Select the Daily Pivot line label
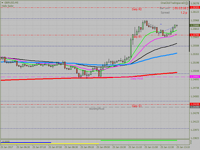The image size is (200, 150). click(x=137, y=79)
